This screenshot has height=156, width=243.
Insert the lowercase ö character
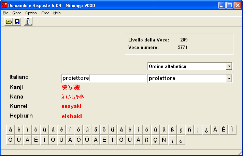click(x=104, y=130)
